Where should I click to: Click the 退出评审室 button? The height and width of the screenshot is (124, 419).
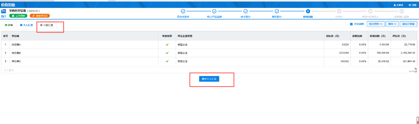pyautogui.click(x=408, y=24)
